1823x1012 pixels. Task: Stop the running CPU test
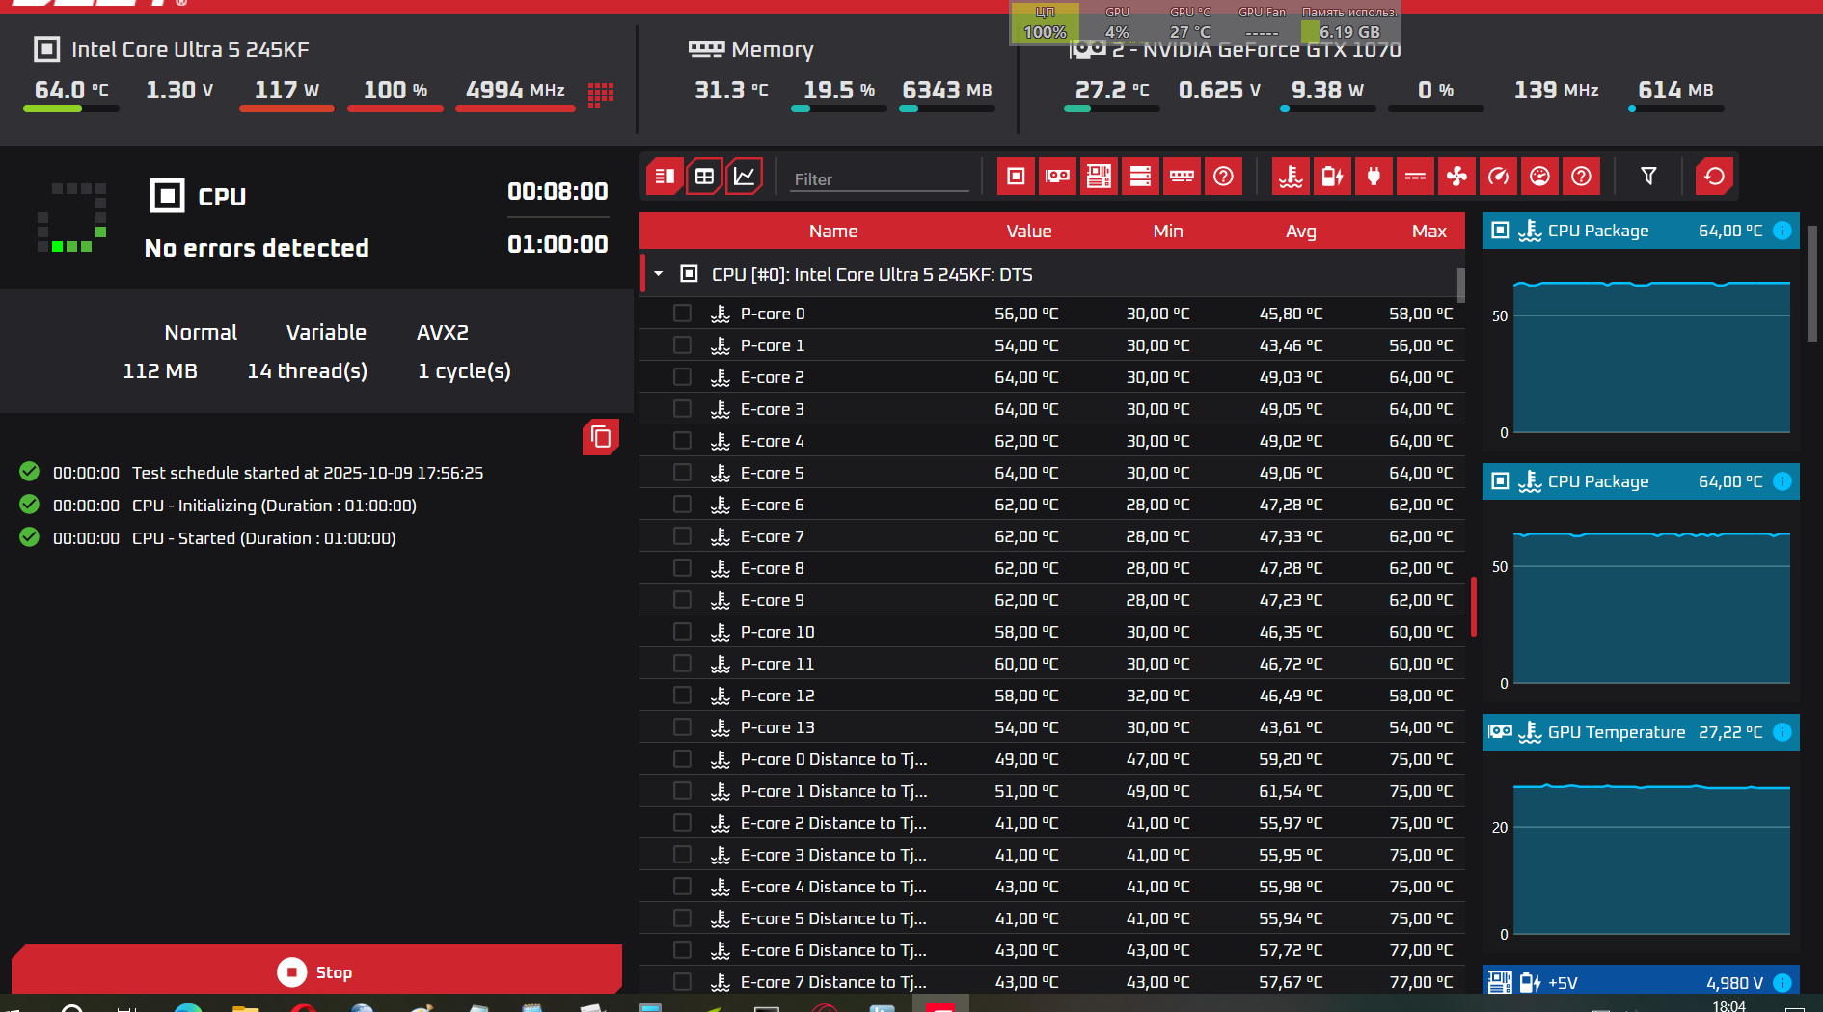(316, 970)
